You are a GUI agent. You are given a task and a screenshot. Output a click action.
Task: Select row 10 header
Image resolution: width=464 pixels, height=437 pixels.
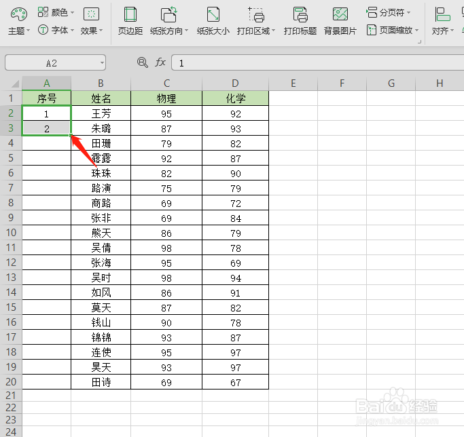11,232
